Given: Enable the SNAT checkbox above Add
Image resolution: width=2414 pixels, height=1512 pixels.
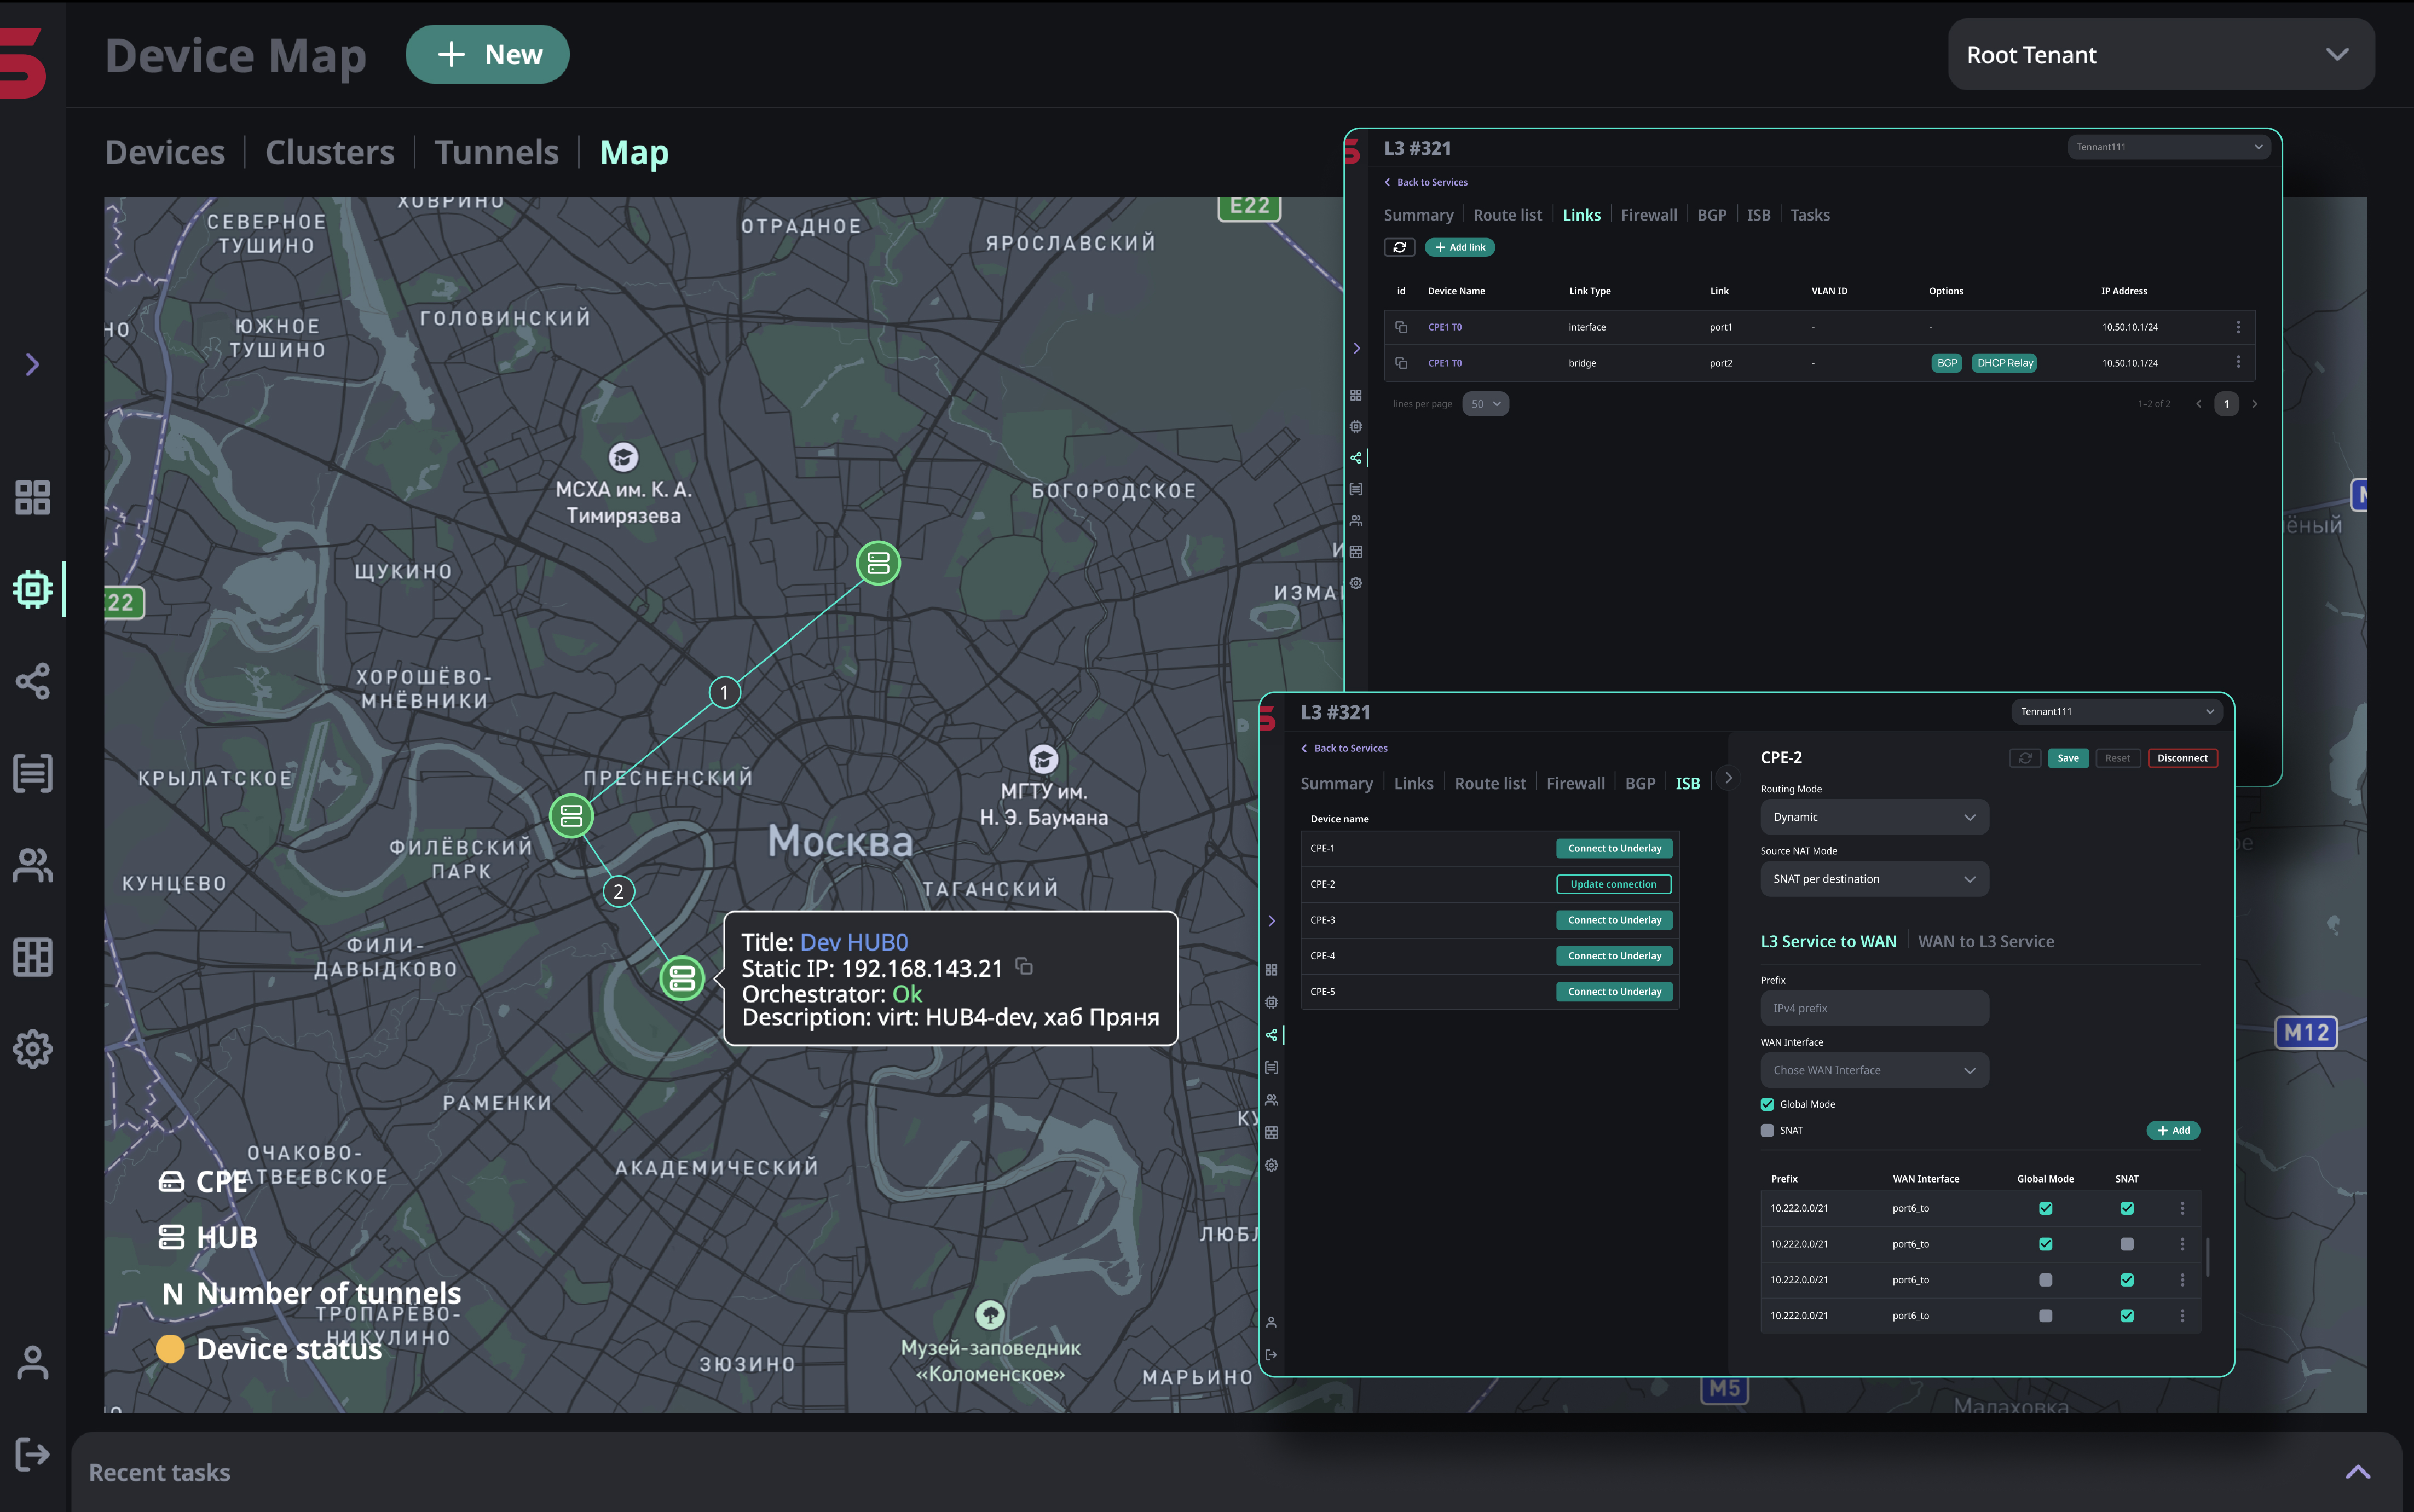Looking at the screenshot, I should pos(1767,1130).
